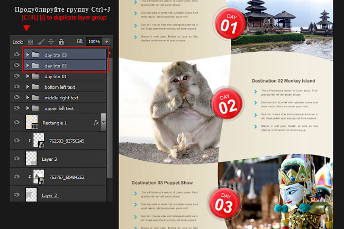Screen dimensions: 344x229
Task: Click the upper left text folder icon
Action: coord(35,108)
